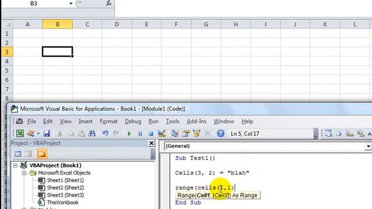Open the Debug menu

[133, 121]
